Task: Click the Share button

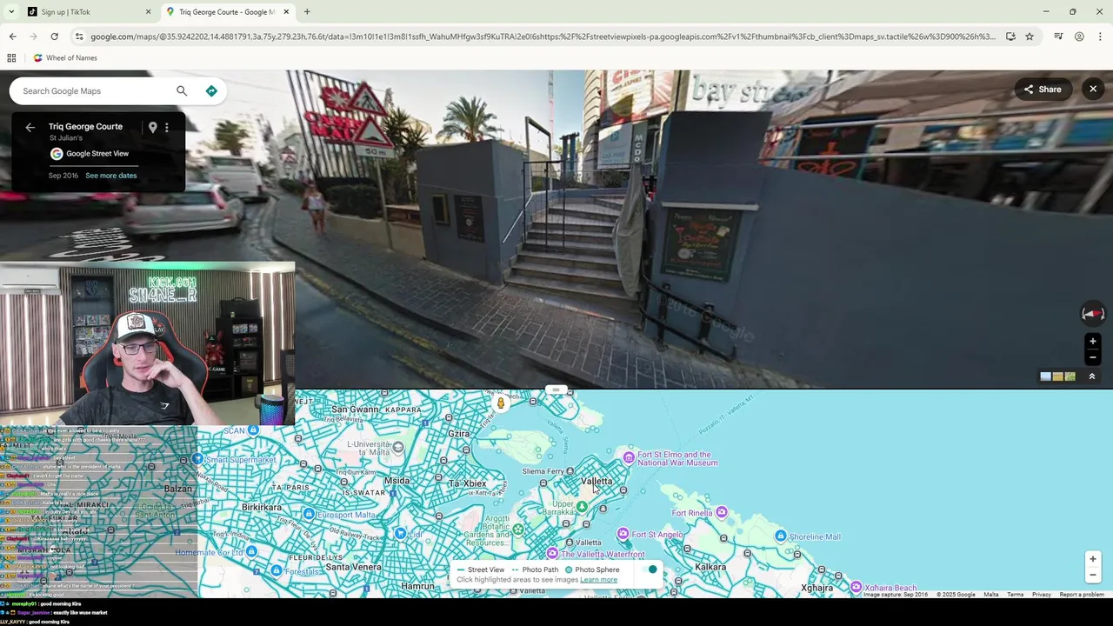Action: [1043, 89]
